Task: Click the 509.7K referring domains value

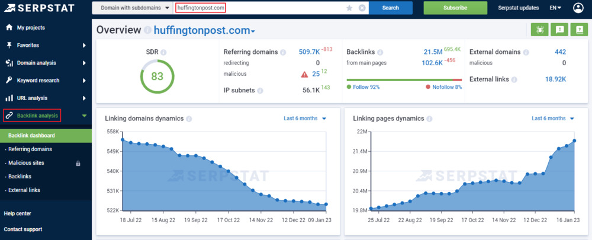Action: [x=308, y=52]
